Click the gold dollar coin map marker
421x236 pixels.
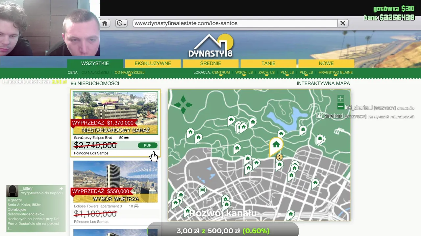tap(279, 157)
